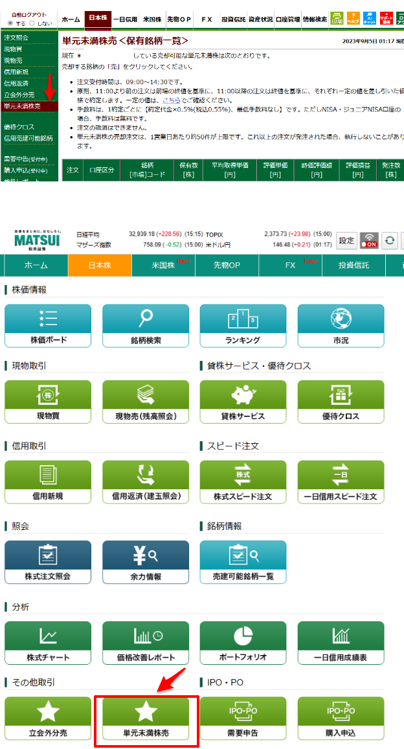This screenshot has height=749, width=404.
Task: Select orange 日本株 tab in green bar
Action: pyautogui.click(x=100, y=265)
